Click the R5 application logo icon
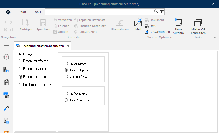 click(8, 12)
